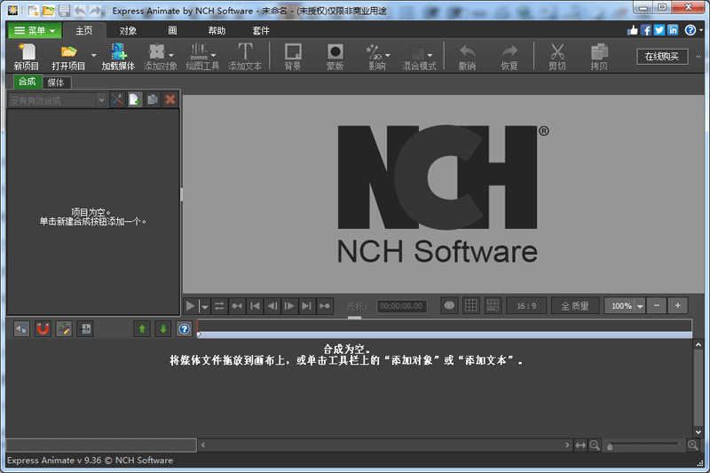This screenshot has height=473, width=710.
Task: Click the green move layer up arrow
Action: [x=142, y=329]
